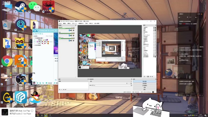
Task: Remove scene with minus icon in Scenes panel
Action: tap(61, 89)
